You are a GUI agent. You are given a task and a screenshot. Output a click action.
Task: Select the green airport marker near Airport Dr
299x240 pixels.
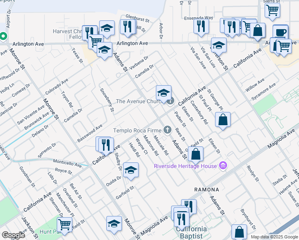3,36
